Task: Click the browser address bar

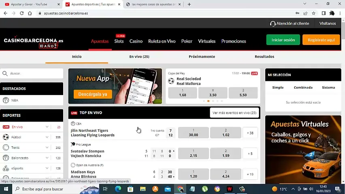Action: pyautogui.click(x=165, y=13)
